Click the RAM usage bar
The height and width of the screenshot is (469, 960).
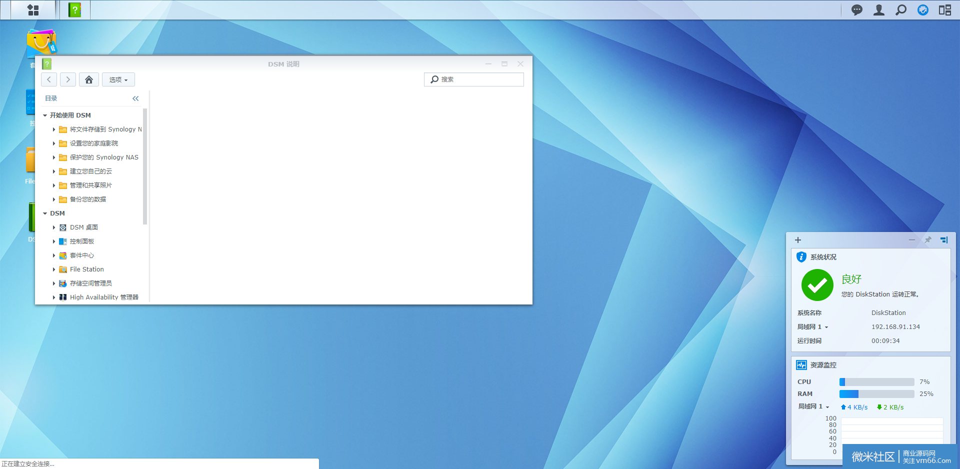click(x=877, y=394)
